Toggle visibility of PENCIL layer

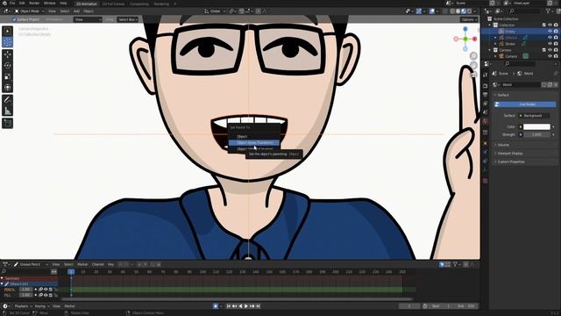(46, 290)
